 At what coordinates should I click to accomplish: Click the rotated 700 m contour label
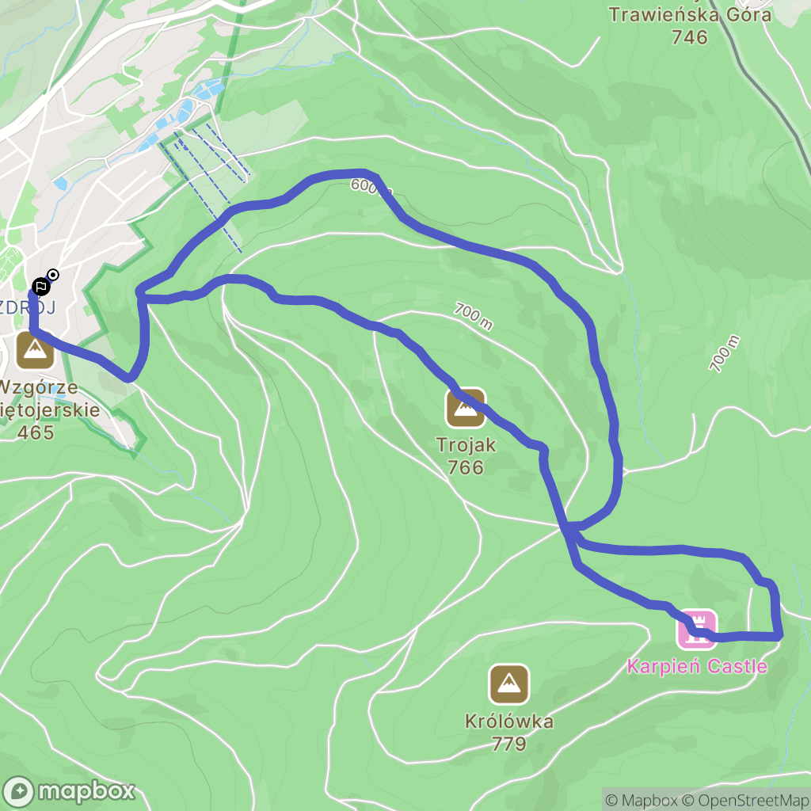pyautogui.click(x=724, y=354)
